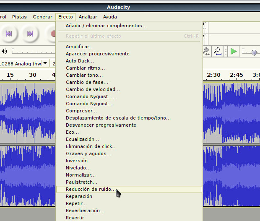Screen dimensions: 260x221
Task: Select the Compresor effect
Action: point(129,111)
